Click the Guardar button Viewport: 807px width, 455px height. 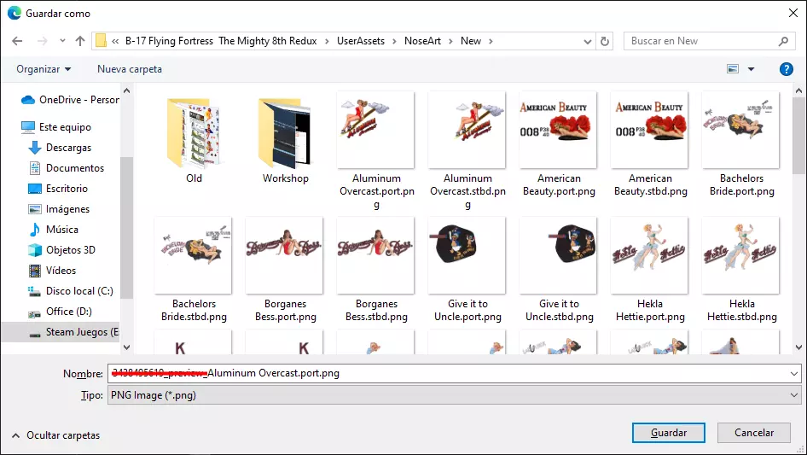[668, 433]
